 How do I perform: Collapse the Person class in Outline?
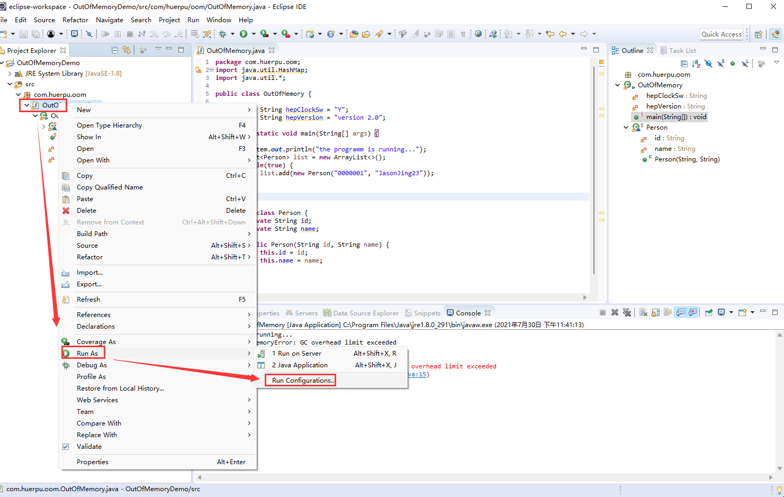pyautogui.click(x=626, y=128)
